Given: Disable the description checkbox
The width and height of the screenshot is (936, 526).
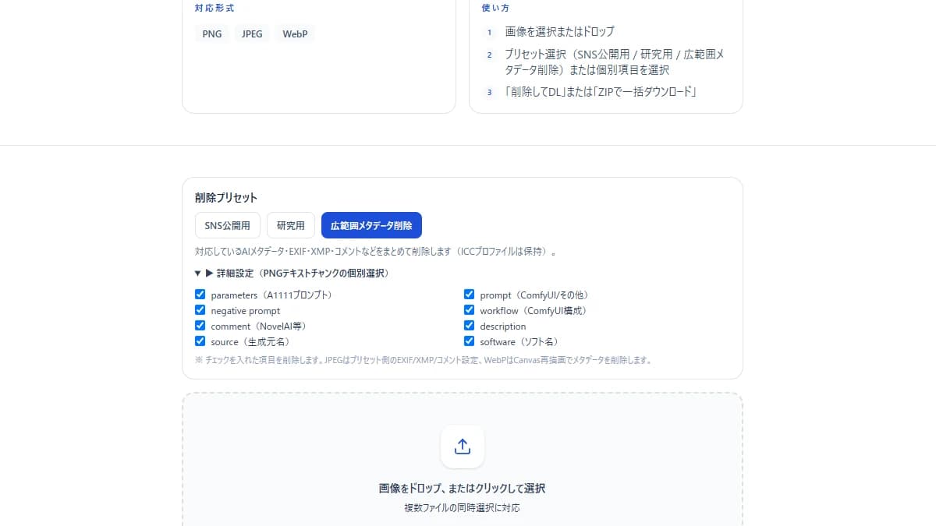Looking at the screenshot, I should click(x=470, y=326).
